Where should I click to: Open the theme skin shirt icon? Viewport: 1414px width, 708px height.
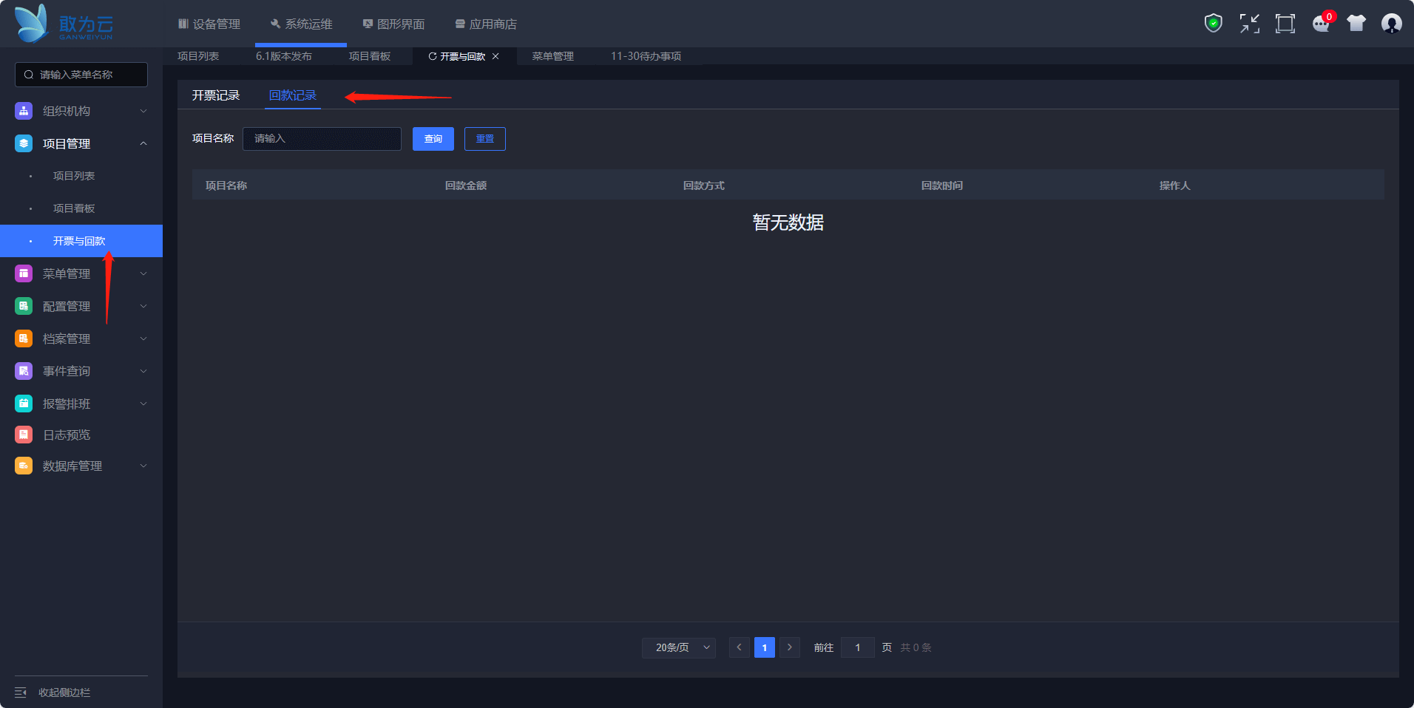point(1356,24)
